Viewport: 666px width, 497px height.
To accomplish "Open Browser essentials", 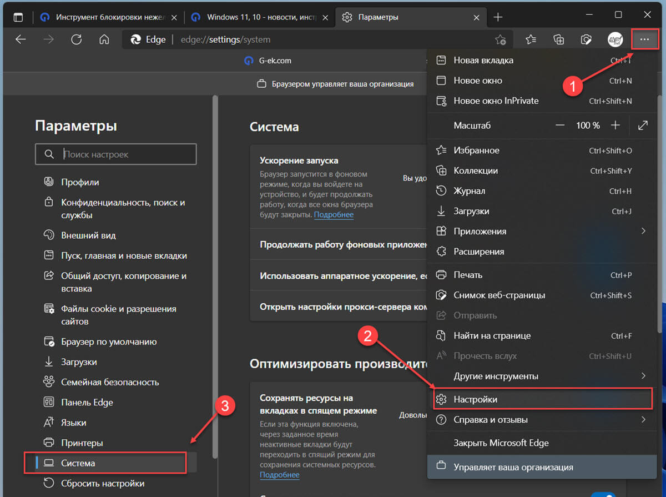I will click(x=586, y=39).
